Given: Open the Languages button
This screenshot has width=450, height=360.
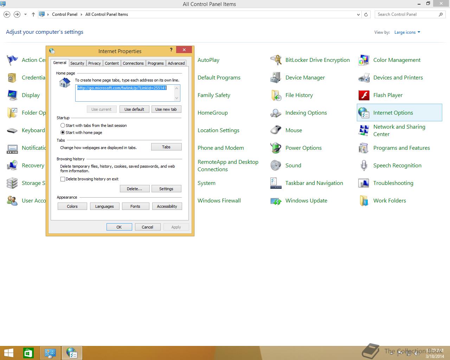Looking at the screenshot, I should coord(104,206).
